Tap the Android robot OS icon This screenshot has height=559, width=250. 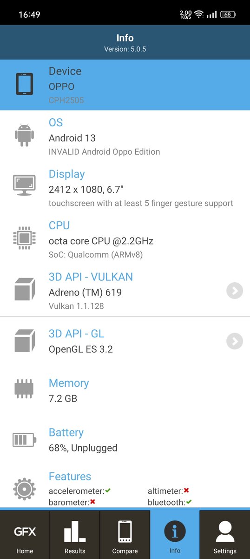pyautogui.click(x=24, y=136)
